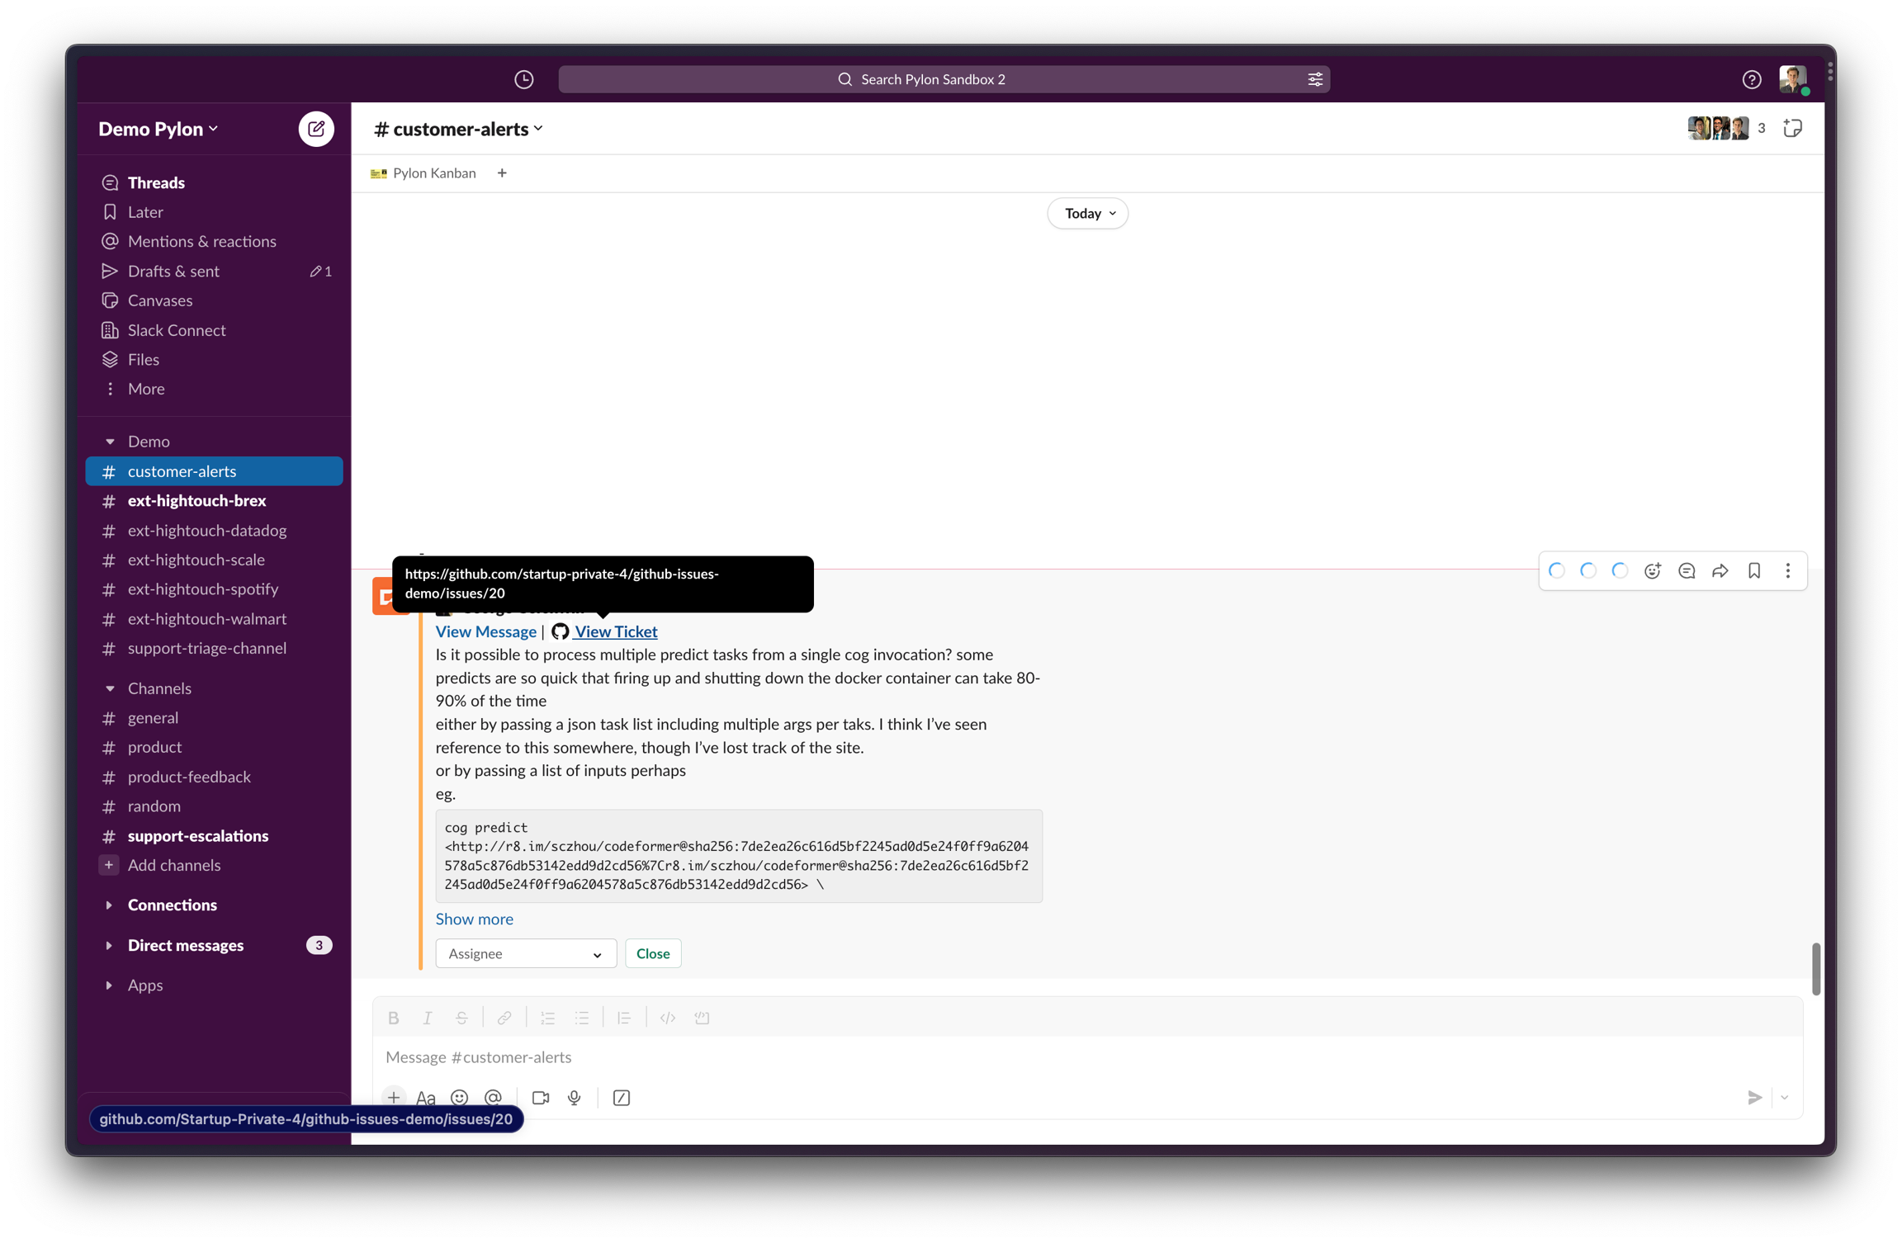Go to Threads in sidebar
1902x1243 pixels.
(x=156, y=182)
